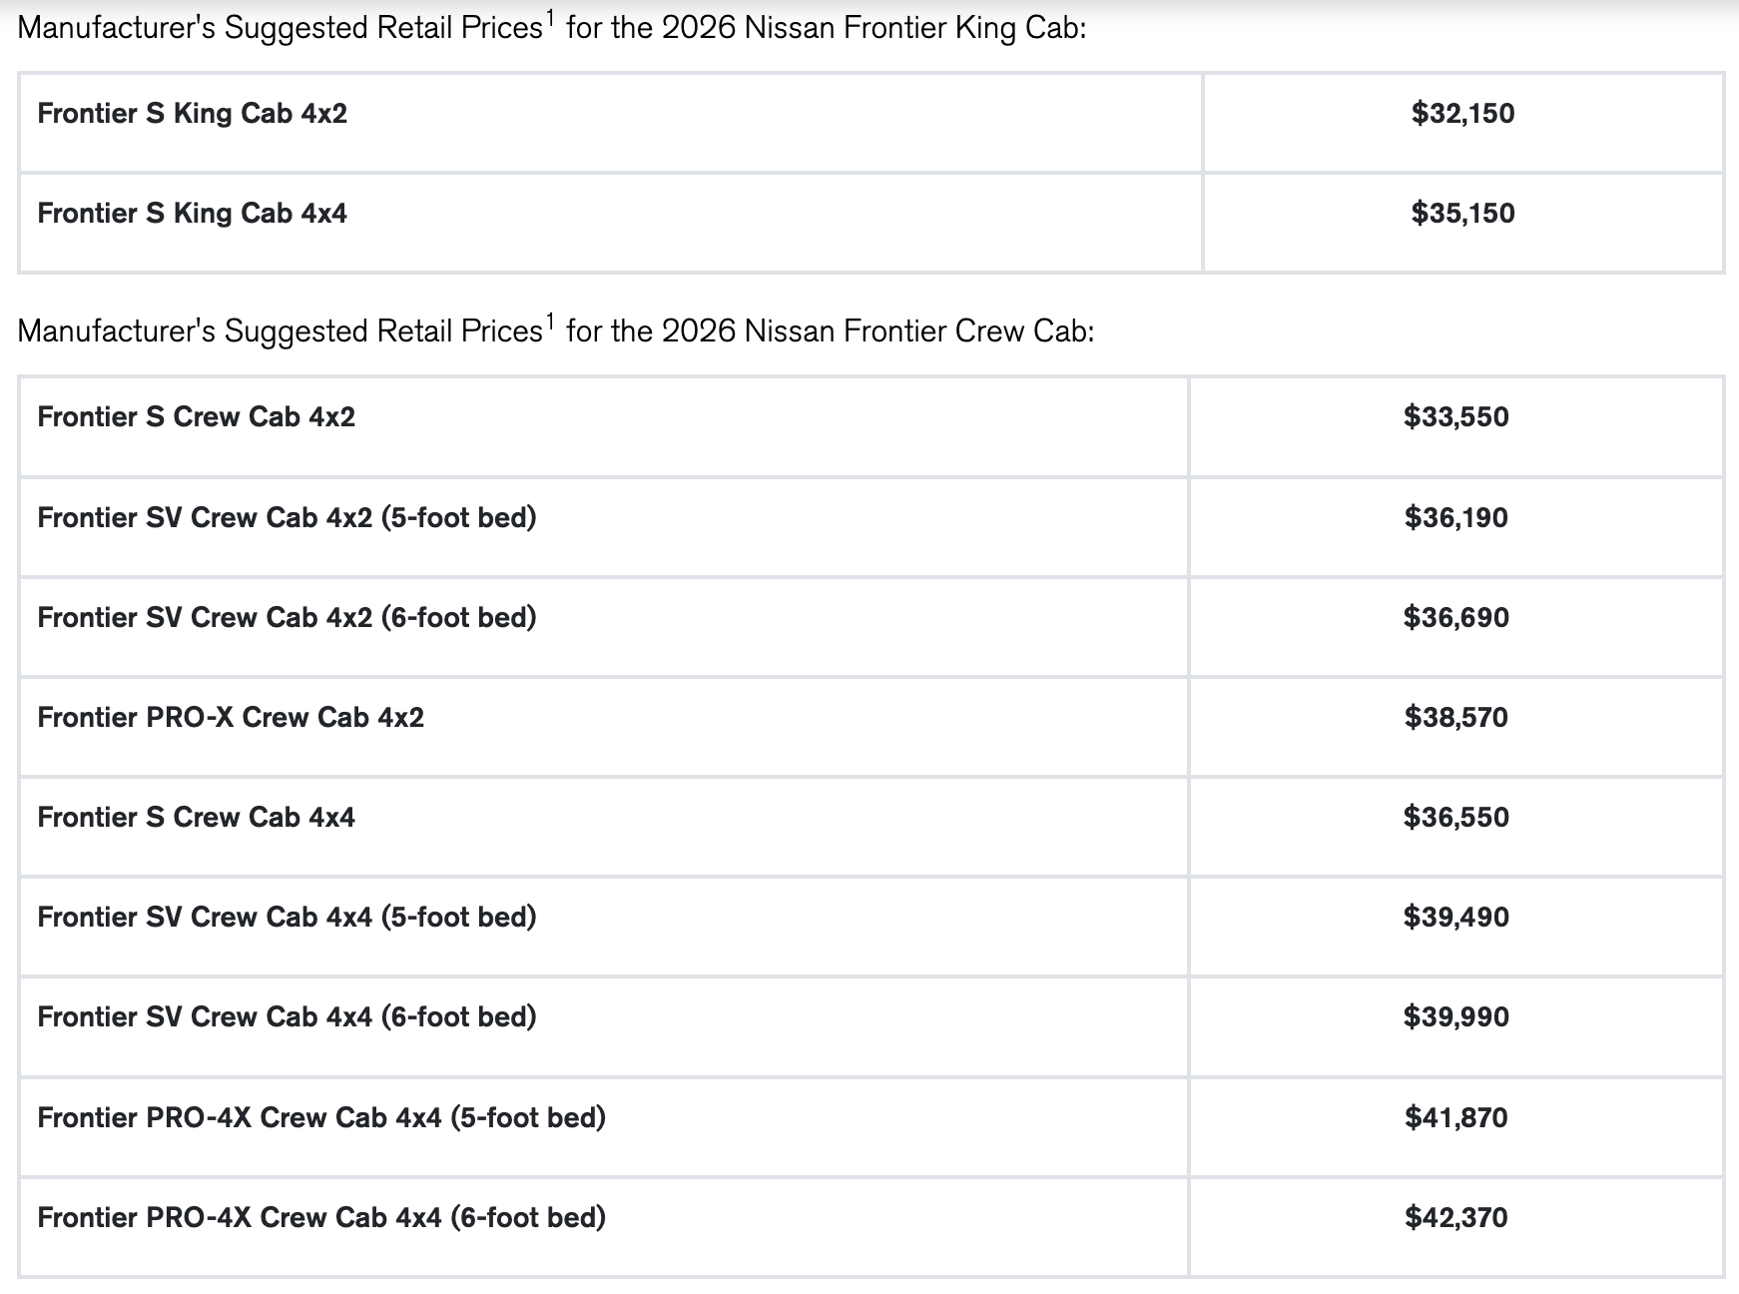The width and height of the screenshot is (1739, 1294).
Task: Click footnote 1 superscript in King Cab heading
Action: pyautogui.click(x=550, y=18)
